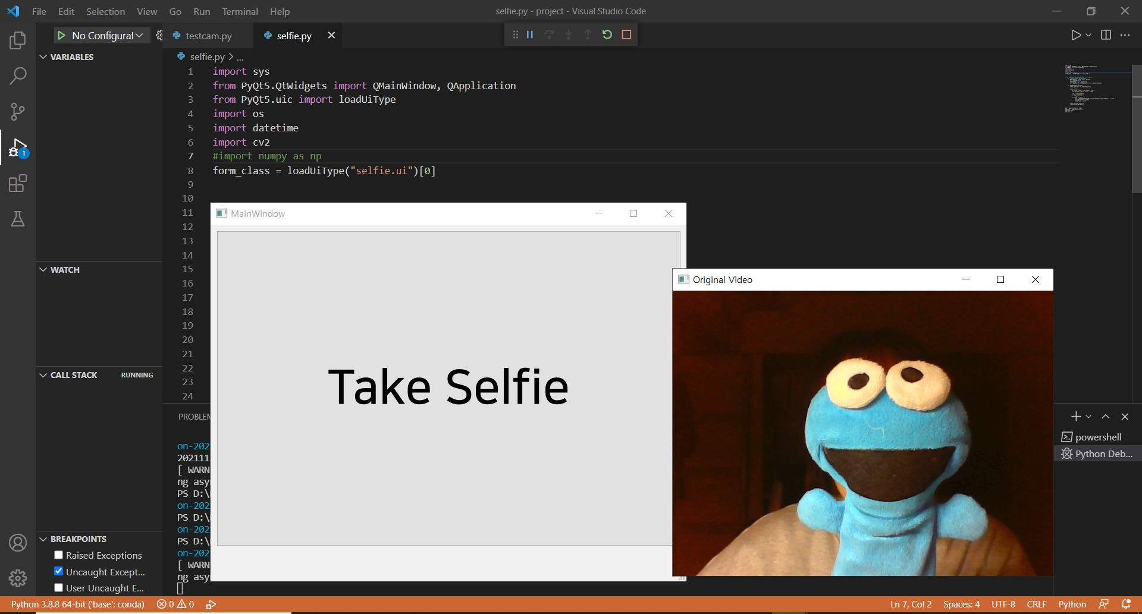Viewport: 1142px width, 614px height.
Task: Open the Testing flask view
Action: click(x=18, y=219)
